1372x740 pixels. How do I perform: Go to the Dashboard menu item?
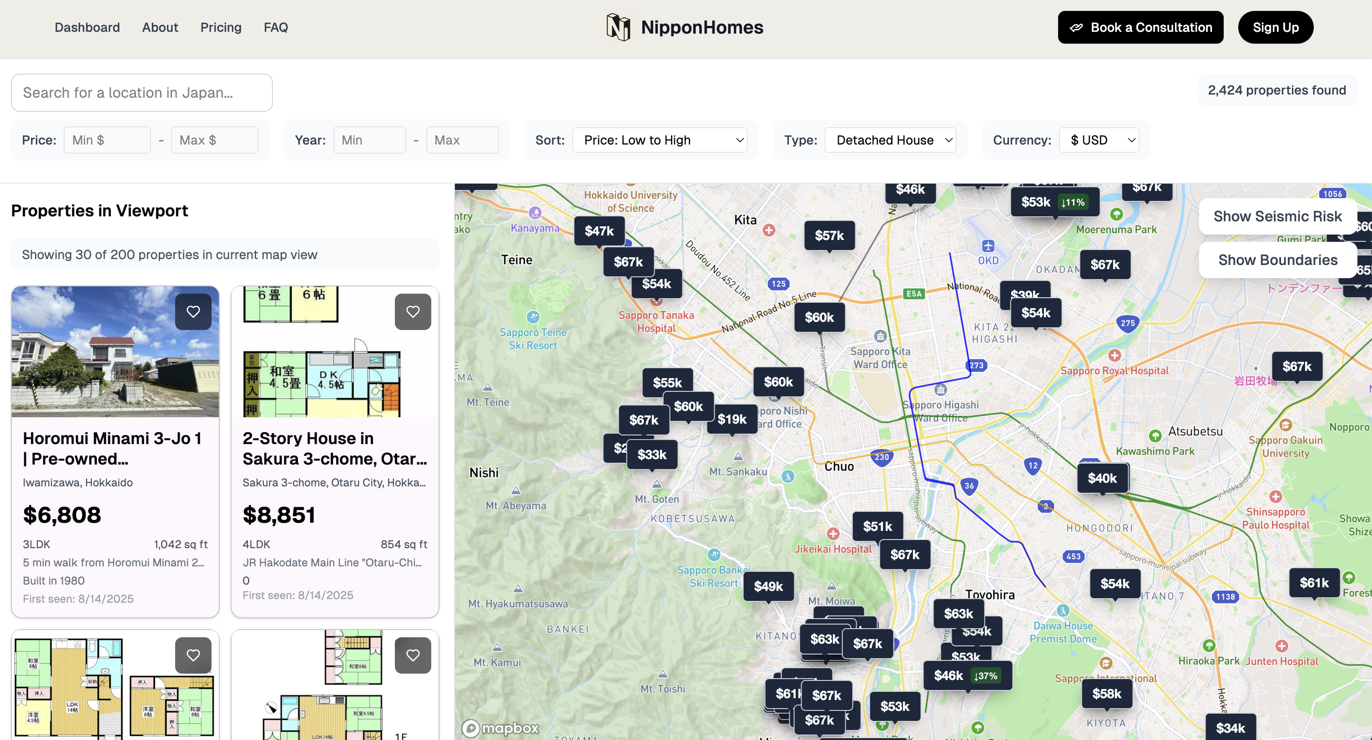[87, 27]
